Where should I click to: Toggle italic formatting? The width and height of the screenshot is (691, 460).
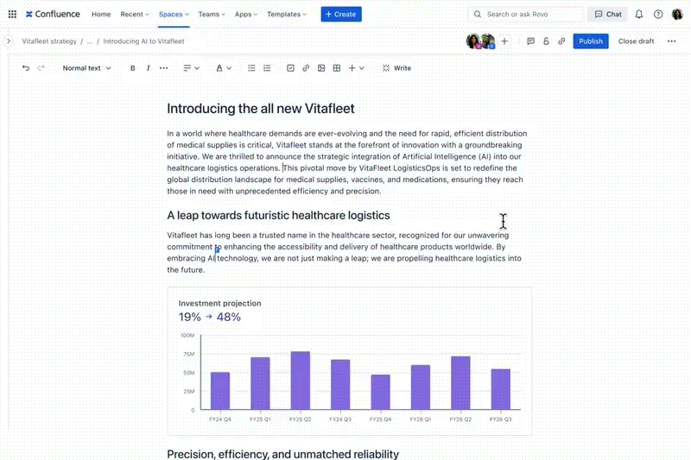coord(149,68)
